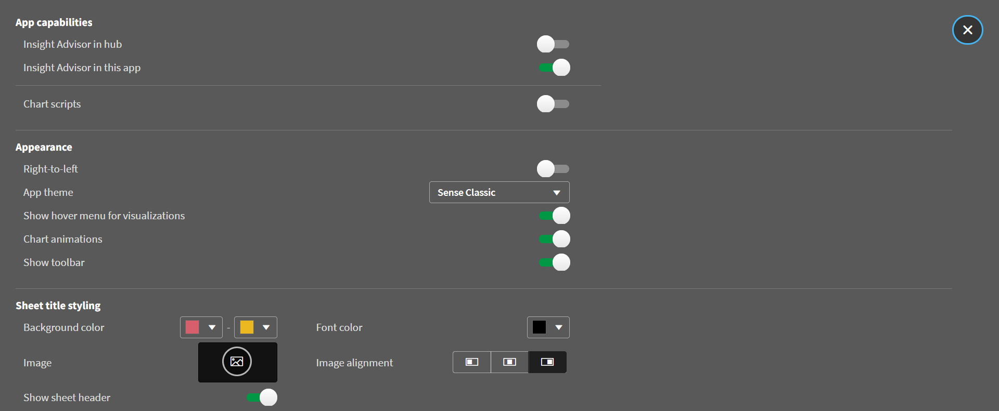
Task: Toggle Show hover menu for visualizations
Action: coord(554,216)
